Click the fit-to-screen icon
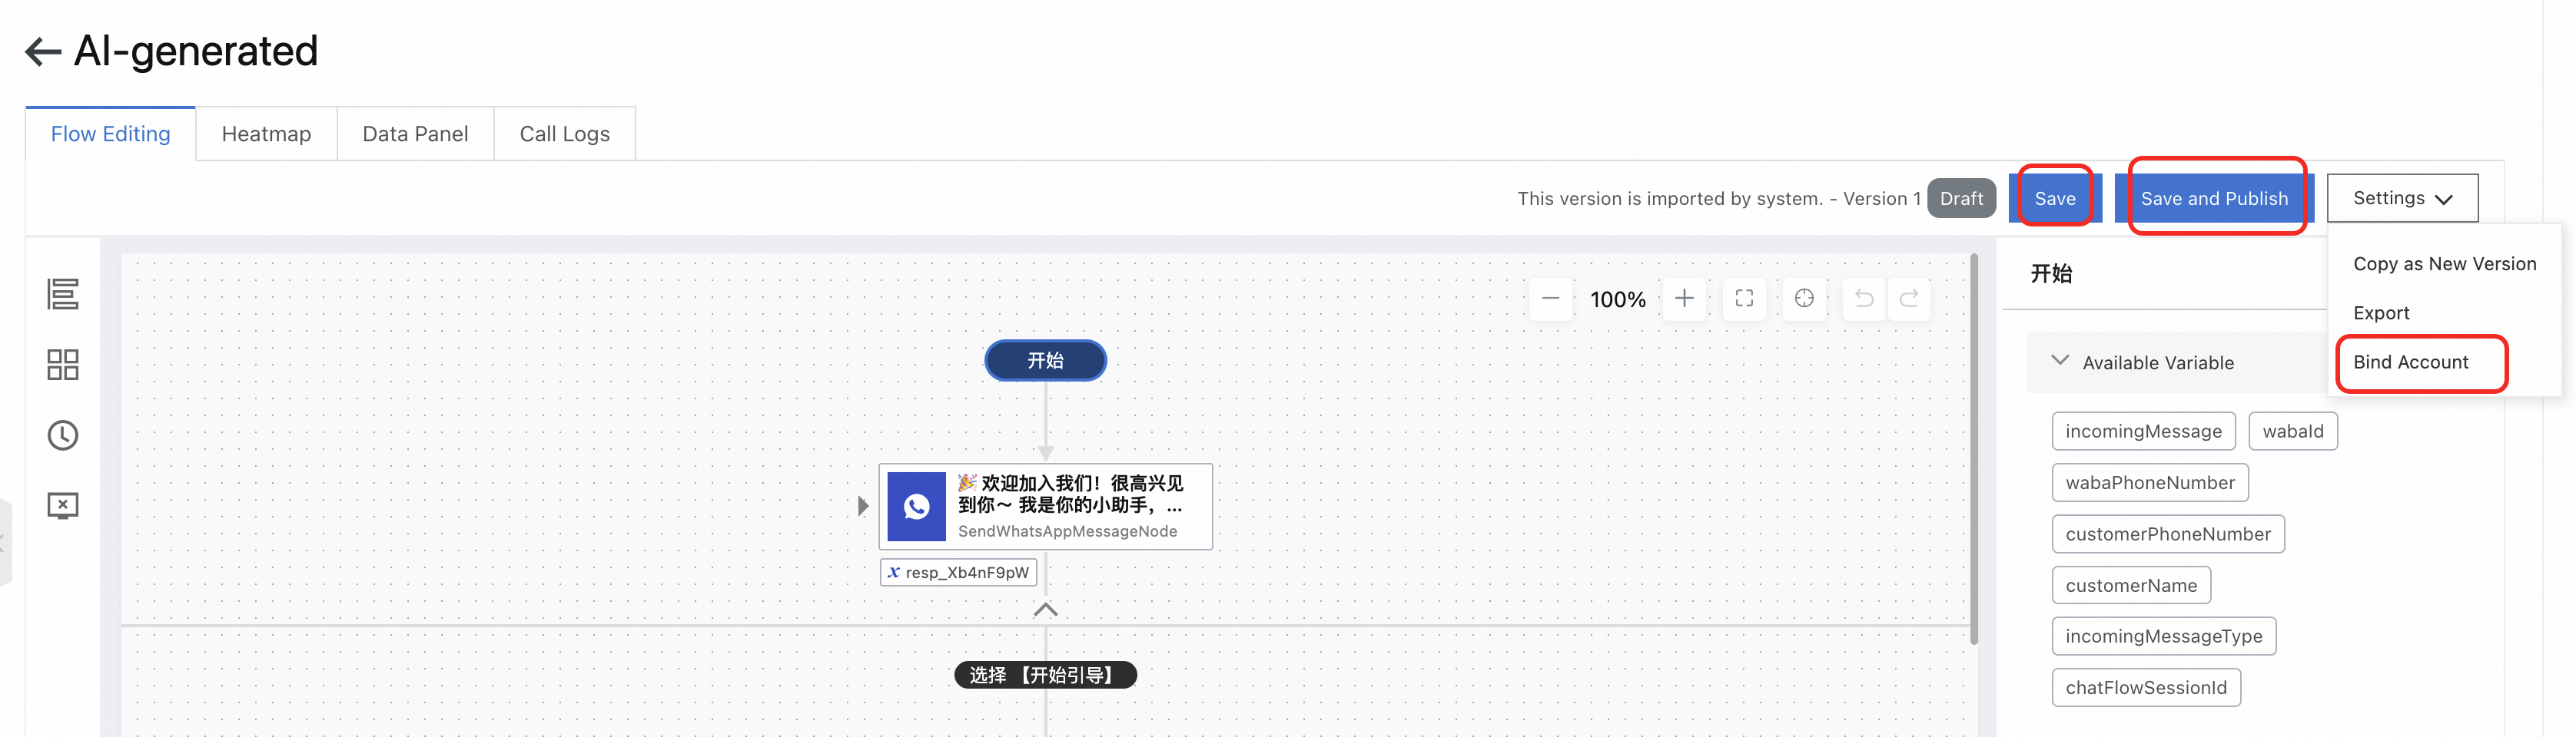 coord(1744,299)
